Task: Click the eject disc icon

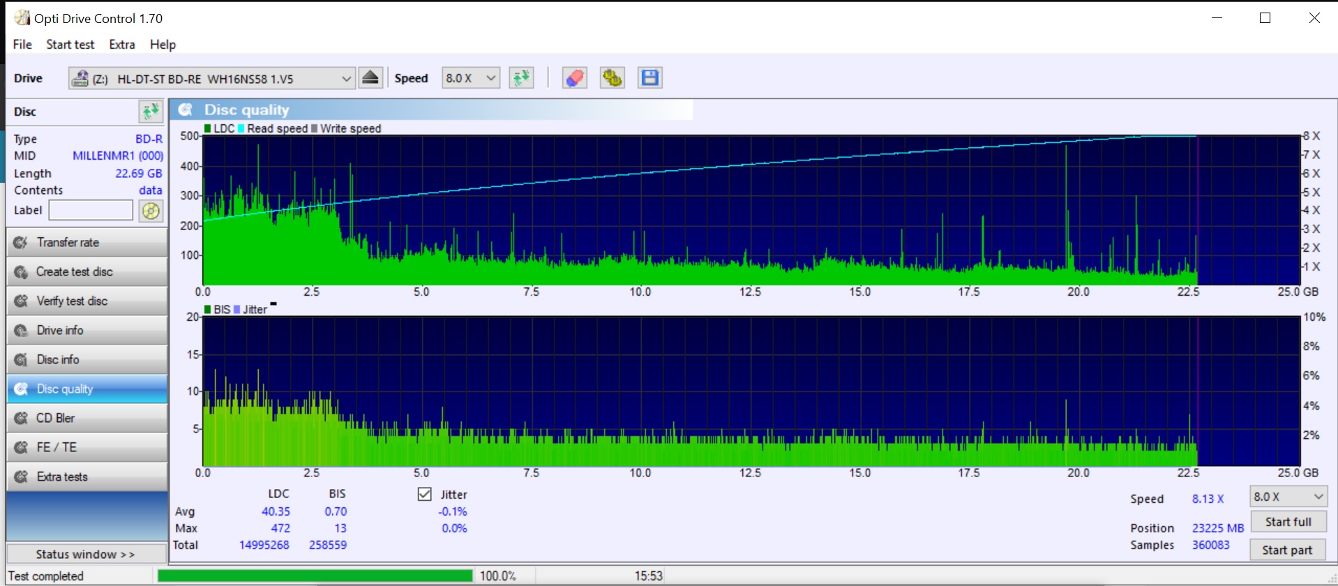Action: click(x=370, y=78)
